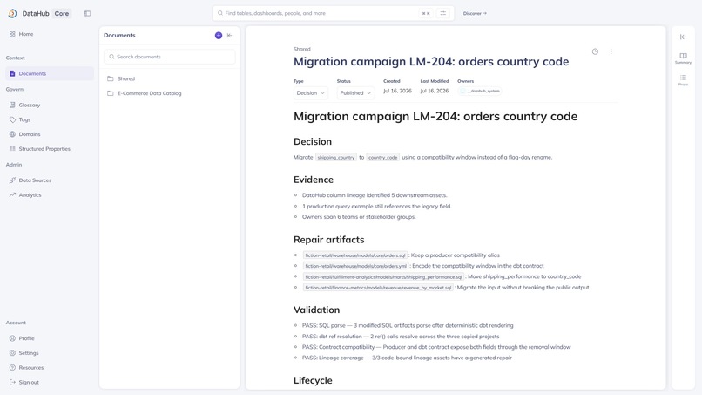The height and width of the screenshot is (395, 702).
Task: Open the Status dropdown showing Published
Action: [x=355, y=92]
